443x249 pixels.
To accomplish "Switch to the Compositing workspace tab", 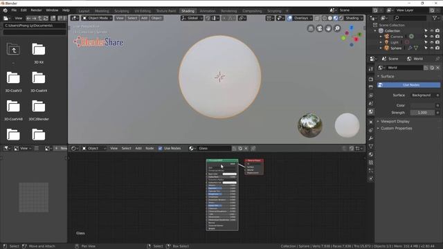I will 252,11.
